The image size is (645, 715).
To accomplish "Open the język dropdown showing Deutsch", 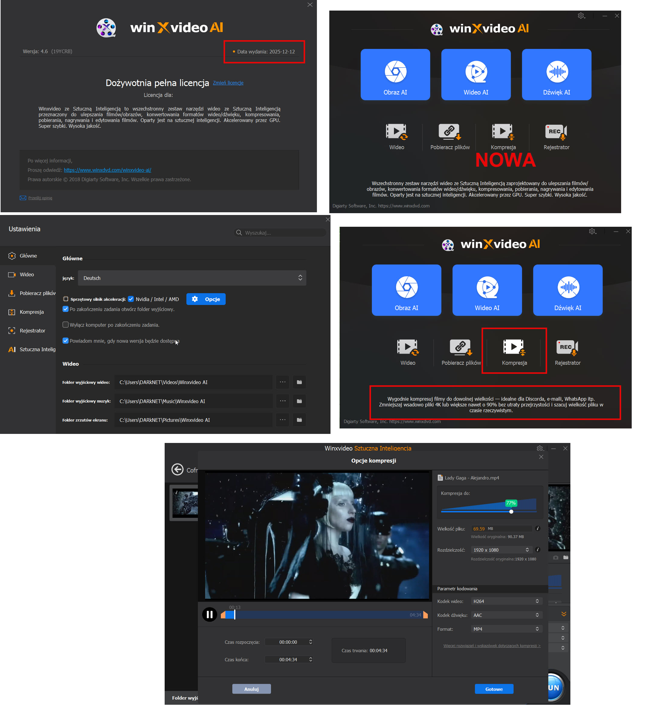I will tap(192, 278).
